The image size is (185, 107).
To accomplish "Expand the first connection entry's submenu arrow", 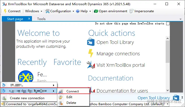I will click(x=54, y=85).
